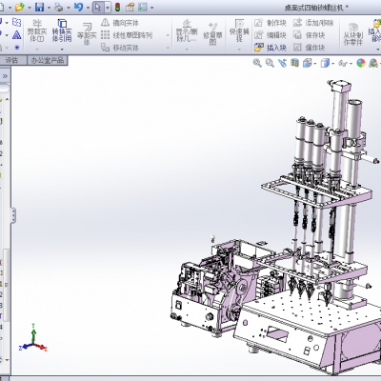Open the 办公室产品 tab
Screen dimensions: 381x381
pos(48,60)
